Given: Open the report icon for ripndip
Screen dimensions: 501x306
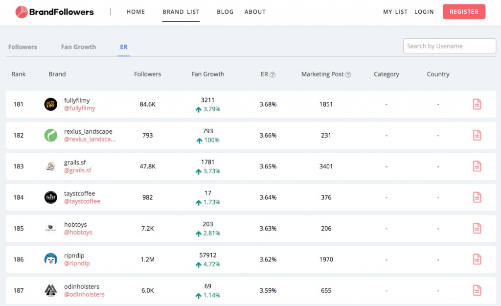Looking at the screenshot, I should pos(477,259).
